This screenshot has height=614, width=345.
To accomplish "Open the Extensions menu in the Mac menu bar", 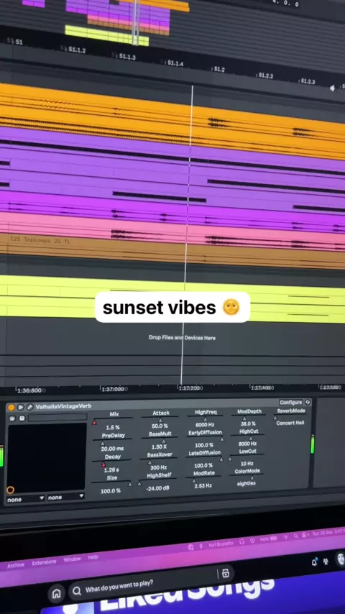I will point(44,562).
